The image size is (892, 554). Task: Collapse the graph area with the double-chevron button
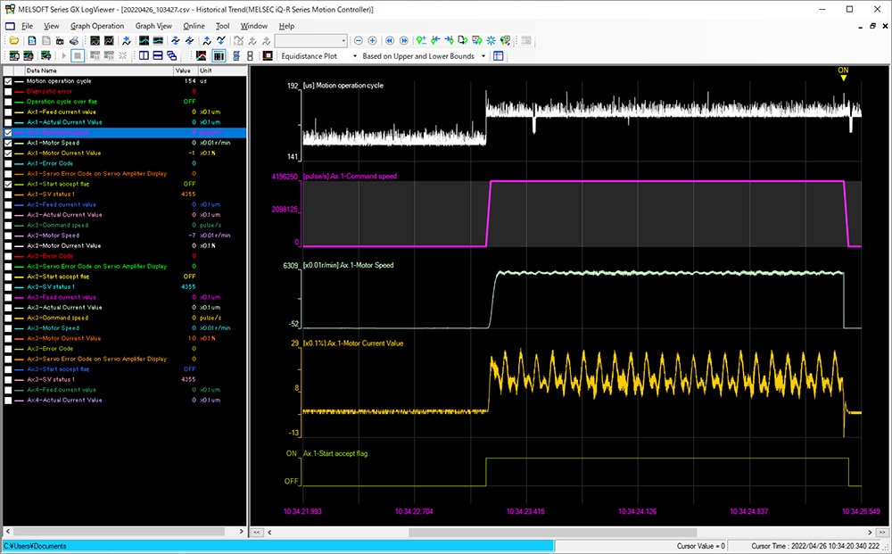256,532
